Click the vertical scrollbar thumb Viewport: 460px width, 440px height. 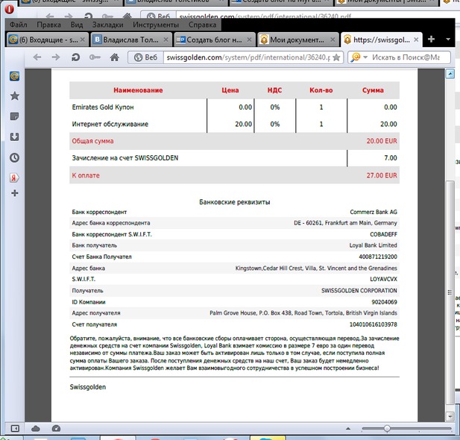pyautogui.click(x=450, y=292)
